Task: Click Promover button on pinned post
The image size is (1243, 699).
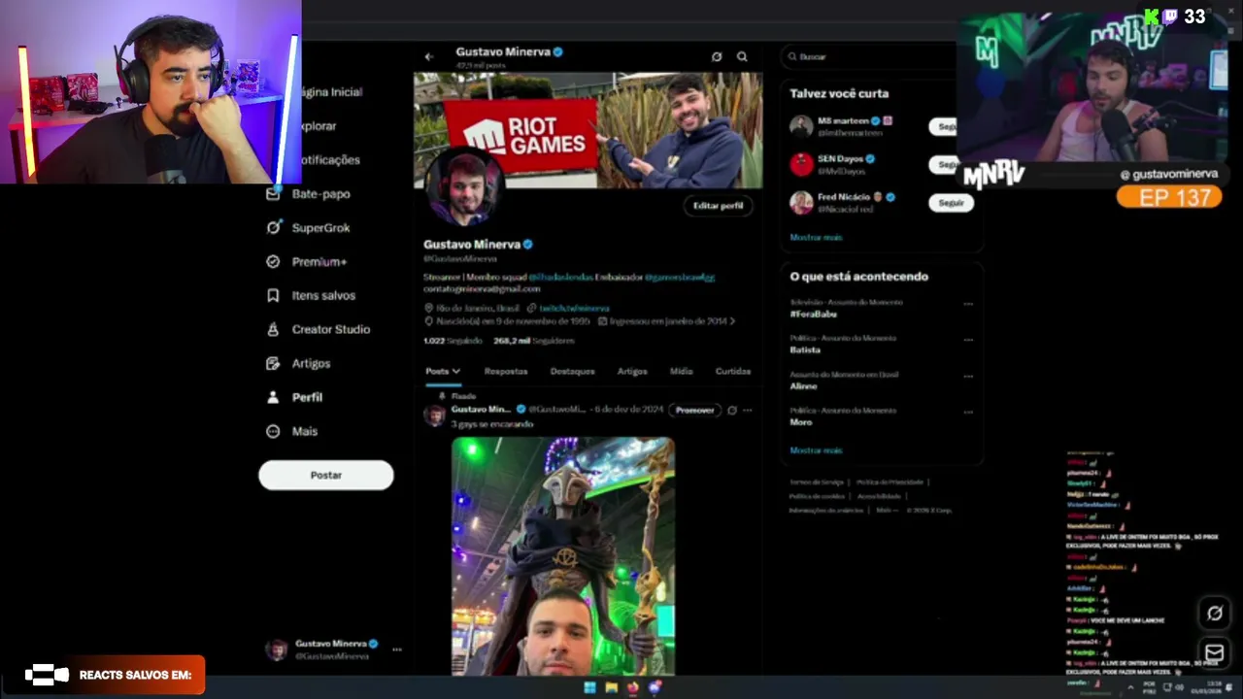Action: pos(694,411)
